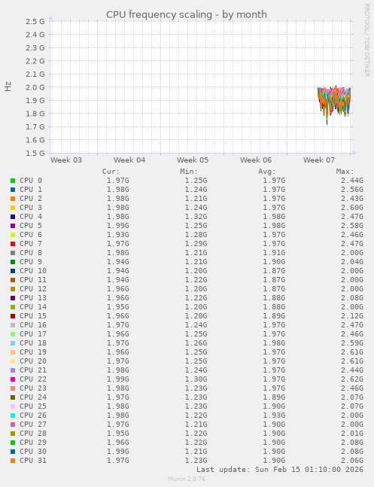Select the 'CPU 5' legend label
This screenshot has height=487, width=374.
click(31, 226)
